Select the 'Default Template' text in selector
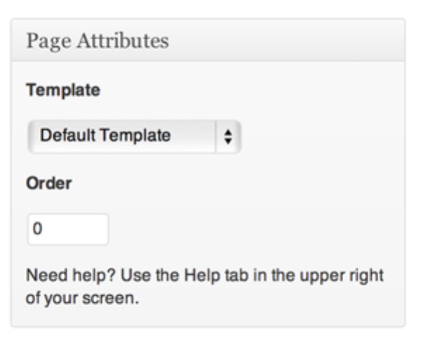 [x=105, y=135]
